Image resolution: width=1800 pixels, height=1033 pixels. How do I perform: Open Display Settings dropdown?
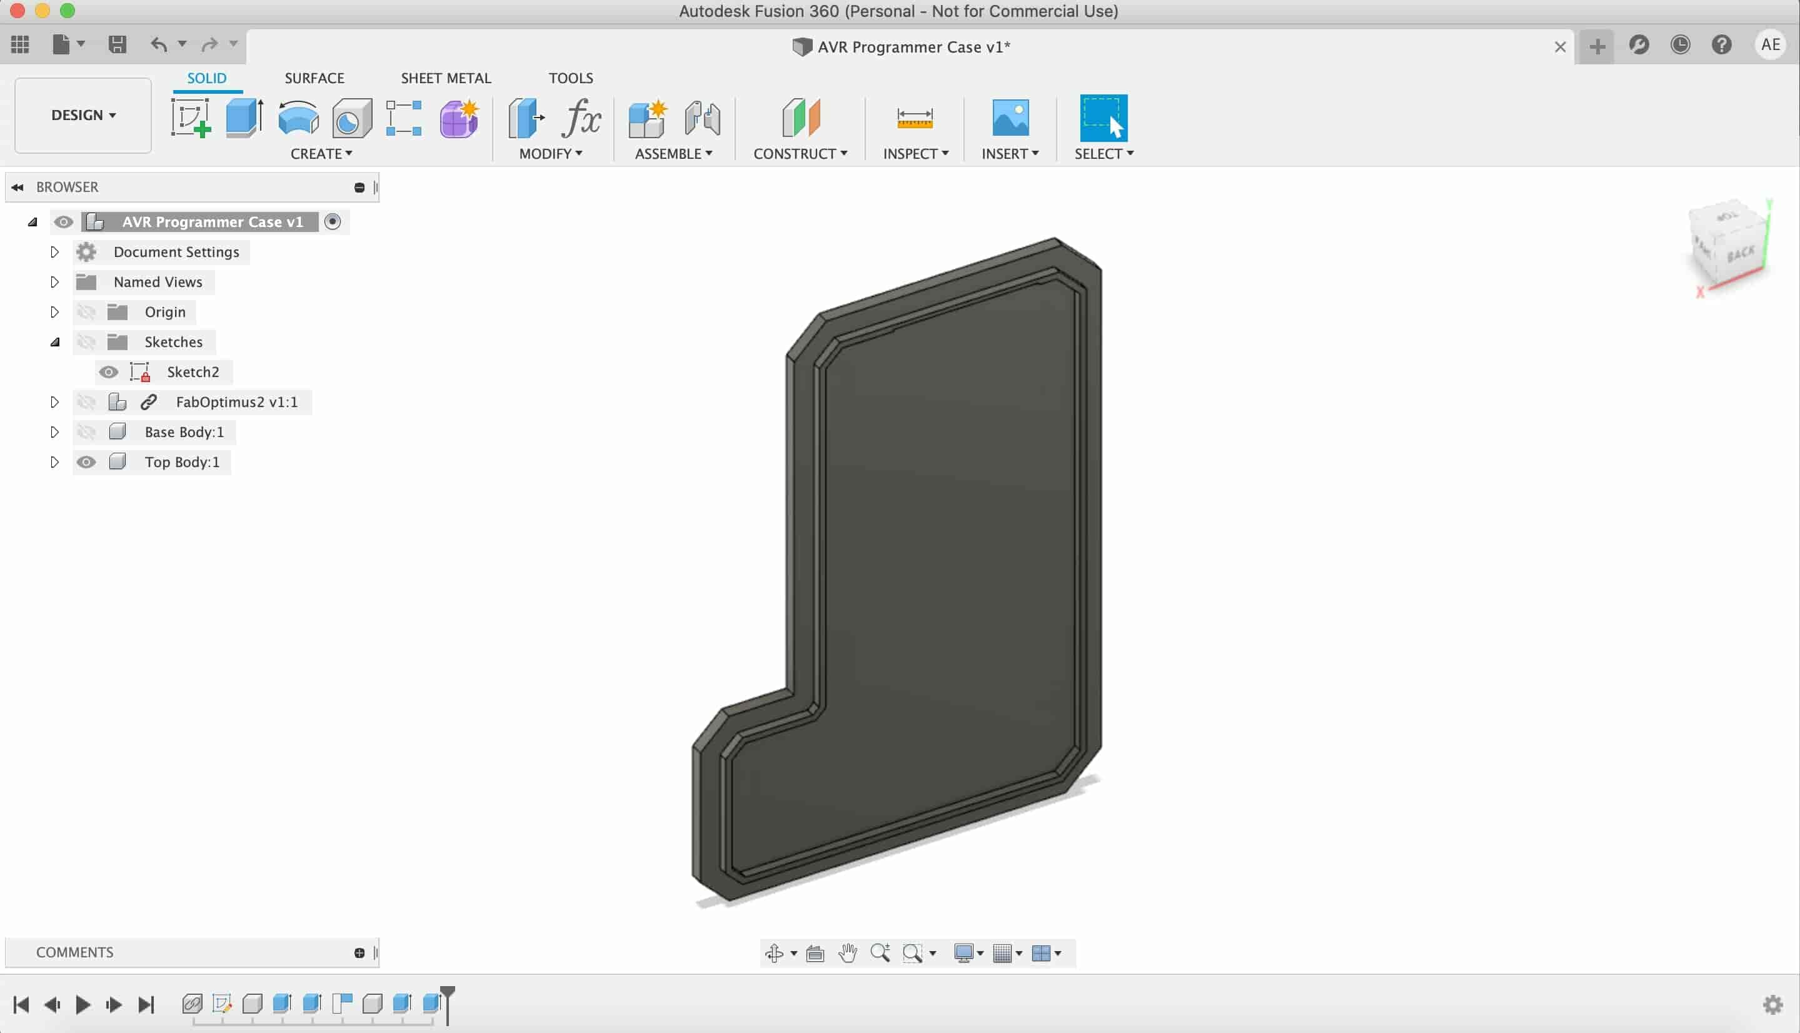pos(969,953)
